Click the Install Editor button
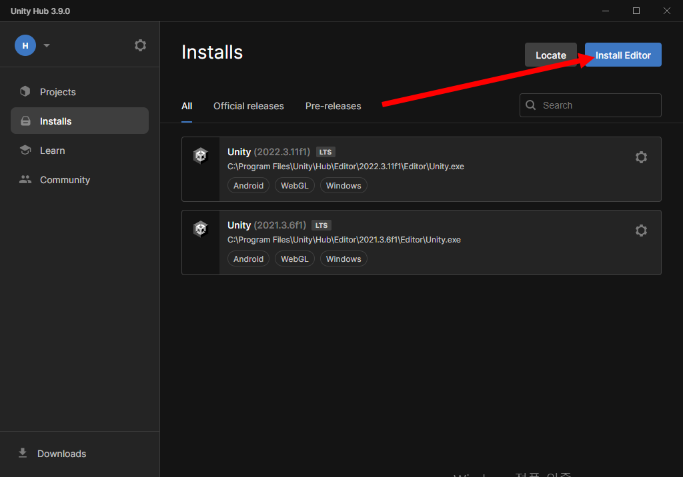This screenshot has height=477, width=683. coord(623,55)
